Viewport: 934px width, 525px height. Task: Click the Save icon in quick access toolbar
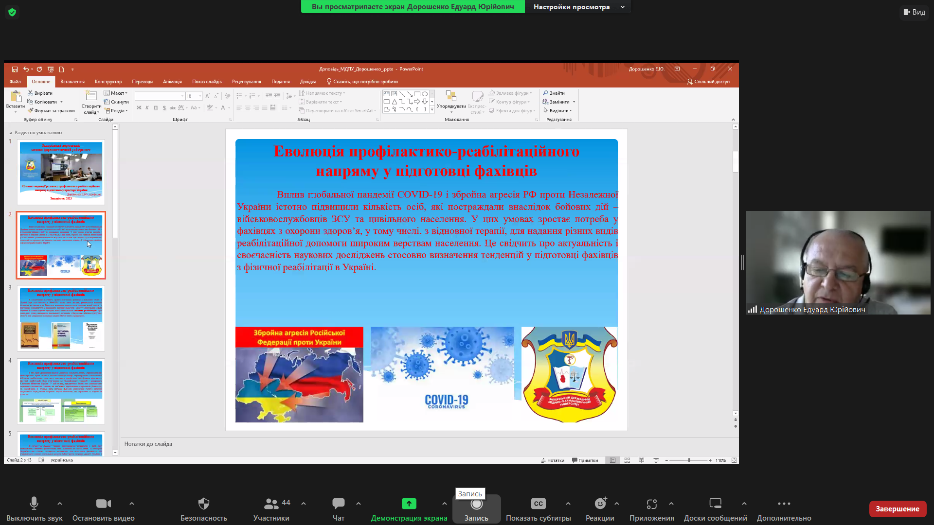[15, 69]
